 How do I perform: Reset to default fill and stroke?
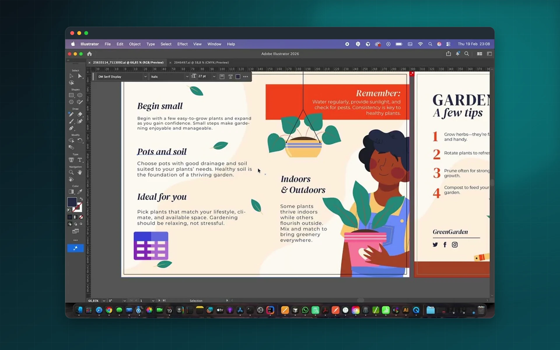pyautogui.click(x=69, y=210)
